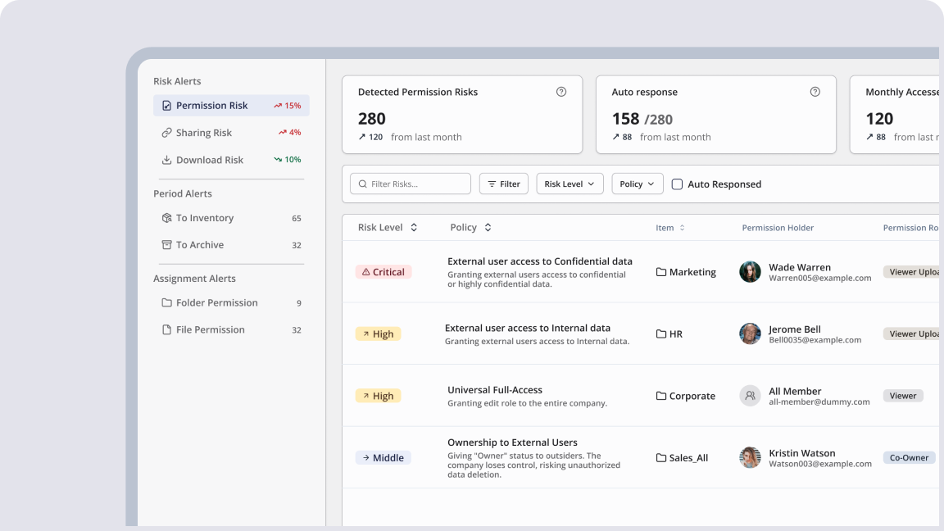Open File Permission alerts

pyautogui.click(x=231, y=330)
